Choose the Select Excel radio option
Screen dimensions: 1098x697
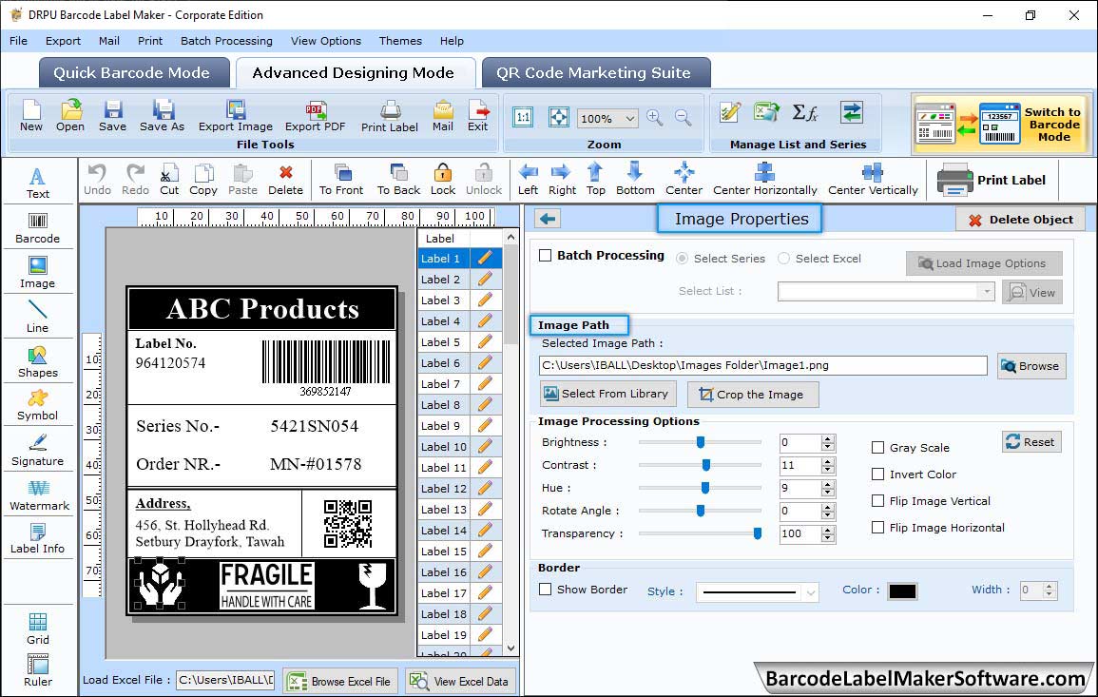783,259
